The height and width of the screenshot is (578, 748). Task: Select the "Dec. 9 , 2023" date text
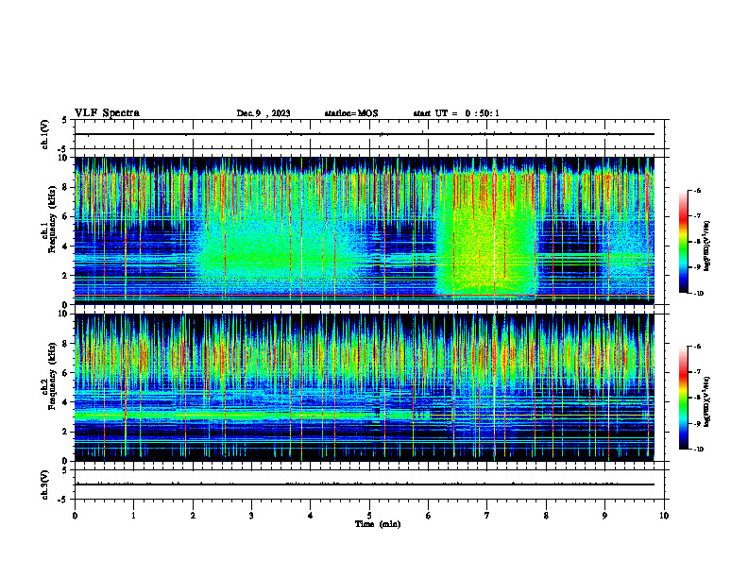pos(263,113)
